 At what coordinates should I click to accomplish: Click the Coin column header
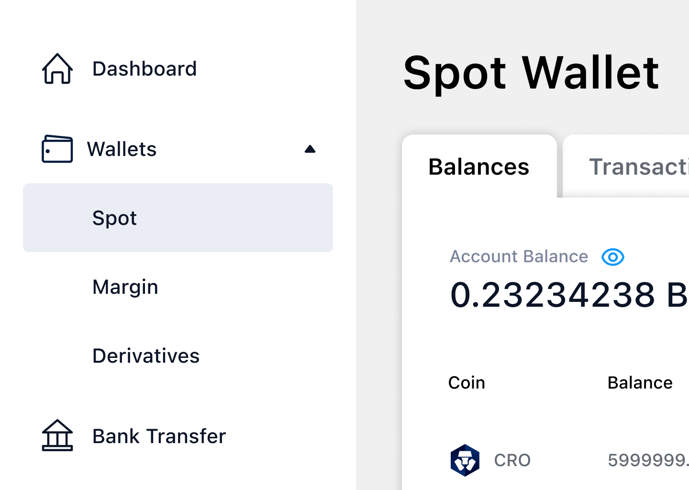pyautogui.click(x=467, y=383)
